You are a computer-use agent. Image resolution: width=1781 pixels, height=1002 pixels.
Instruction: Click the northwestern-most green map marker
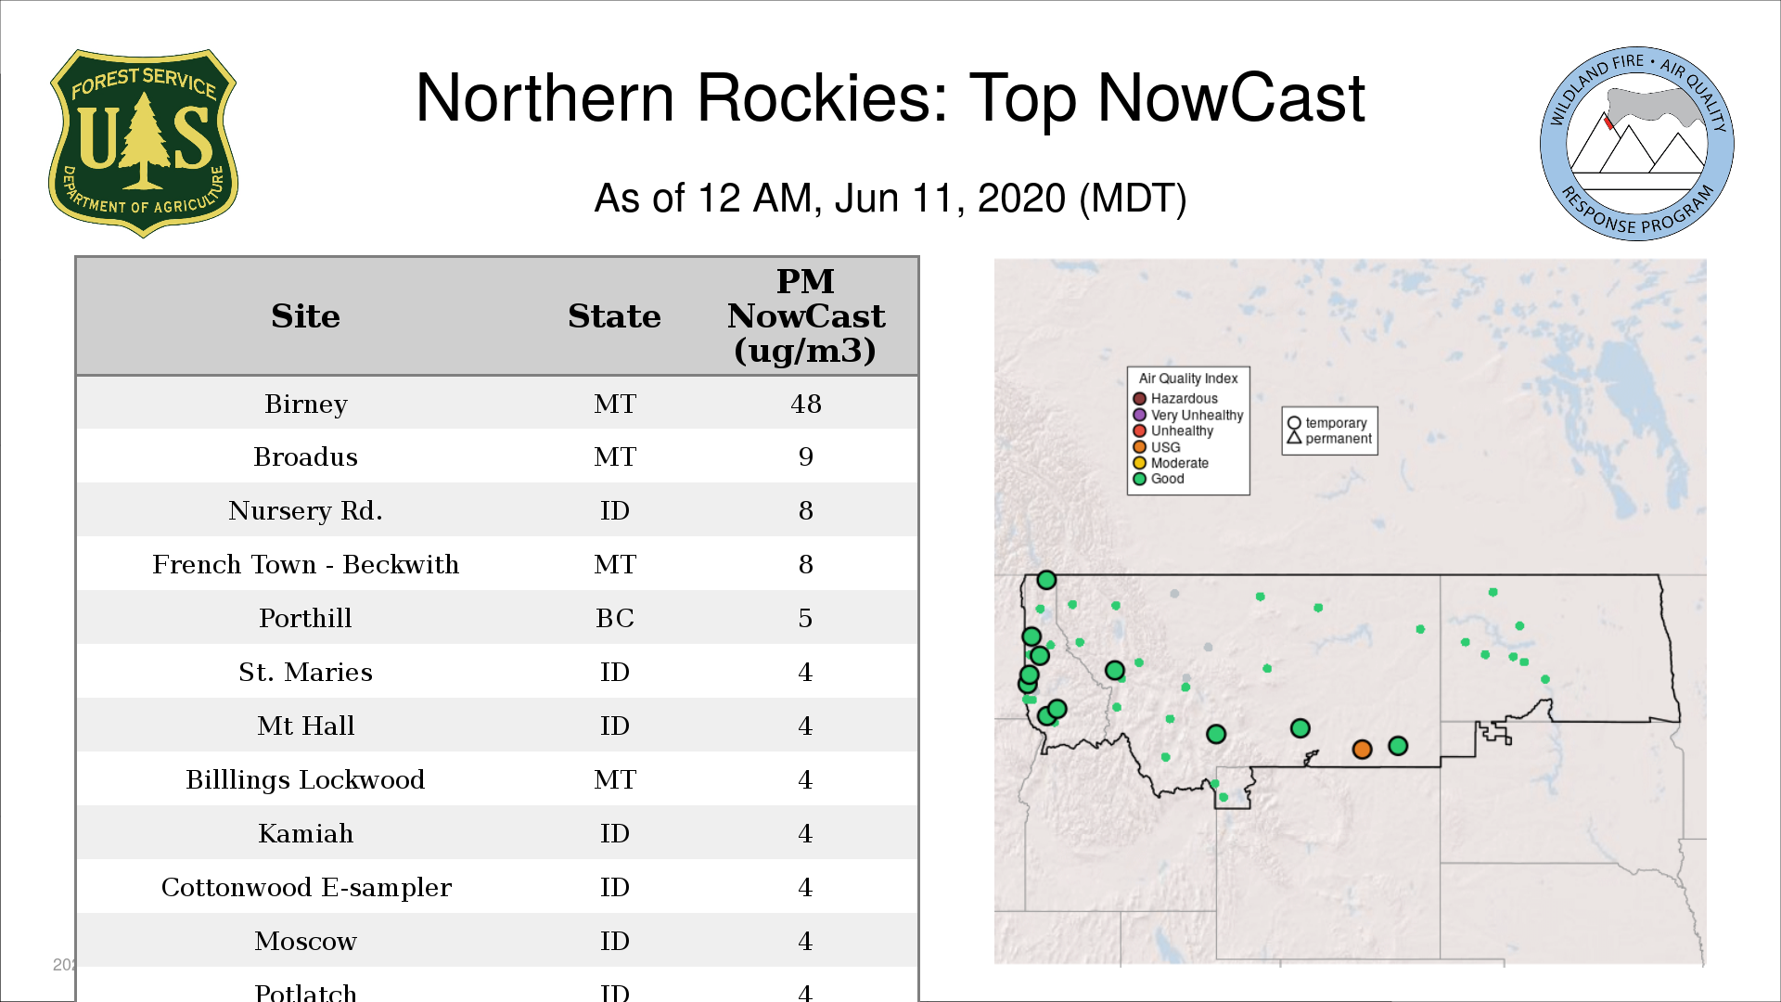[1046, 580]
